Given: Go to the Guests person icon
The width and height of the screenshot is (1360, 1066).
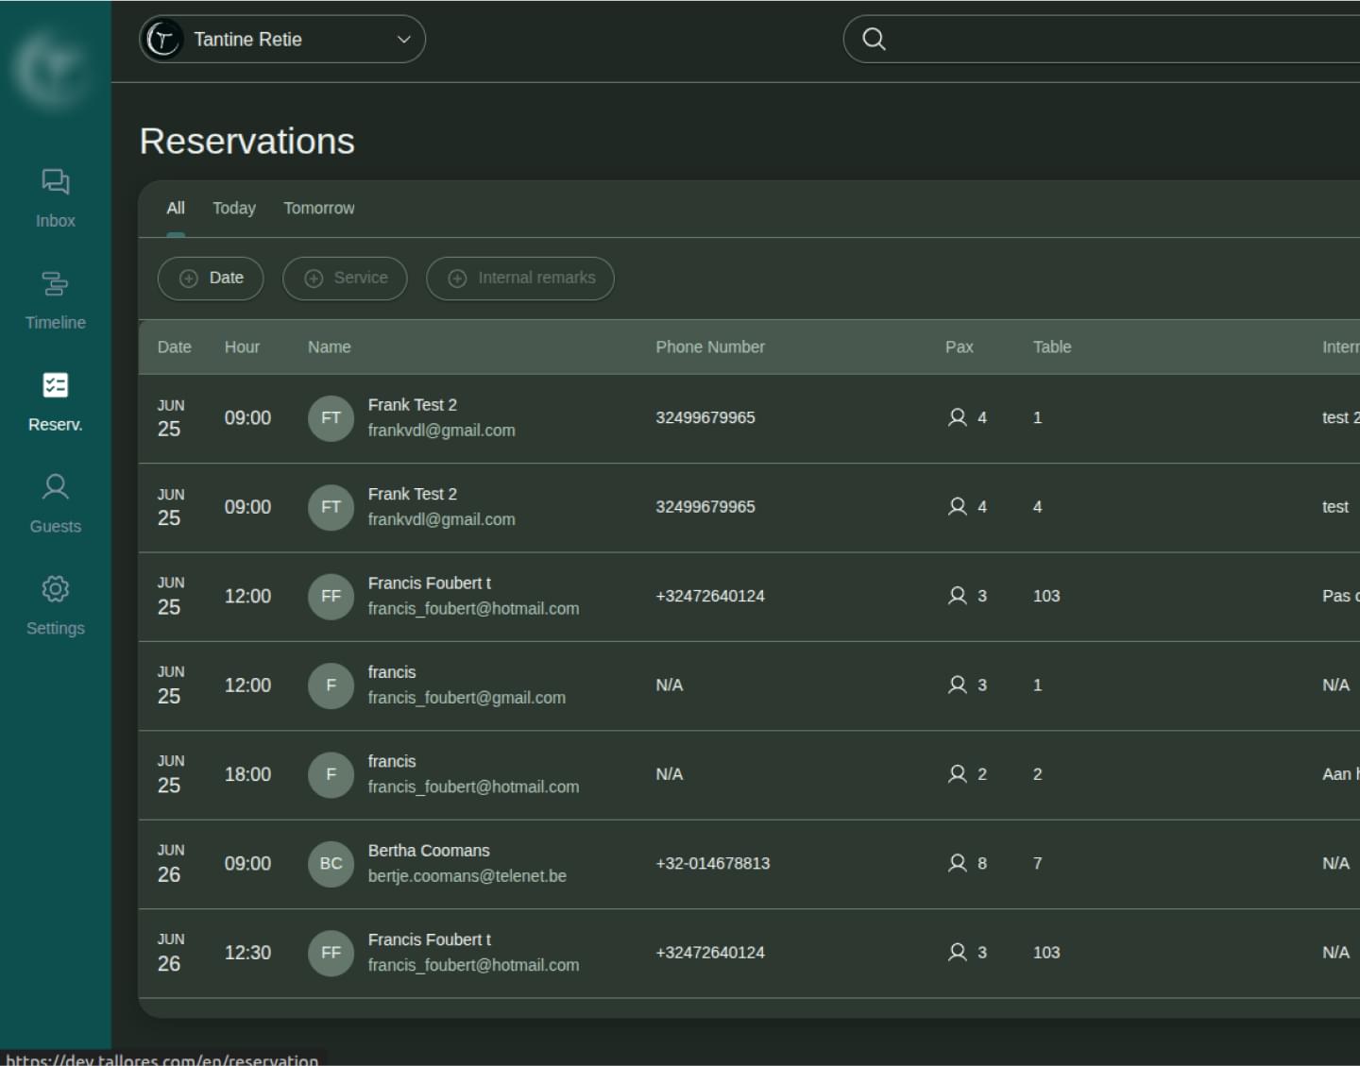Looking at the screenshot, I should point(55,487).
